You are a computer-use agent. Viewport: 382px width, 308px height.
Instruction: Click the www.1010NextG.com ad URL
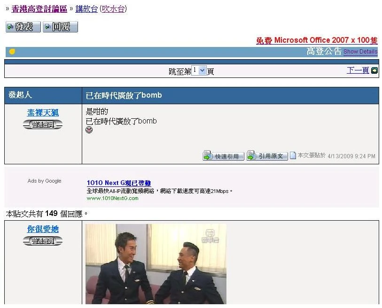[113, 198]
